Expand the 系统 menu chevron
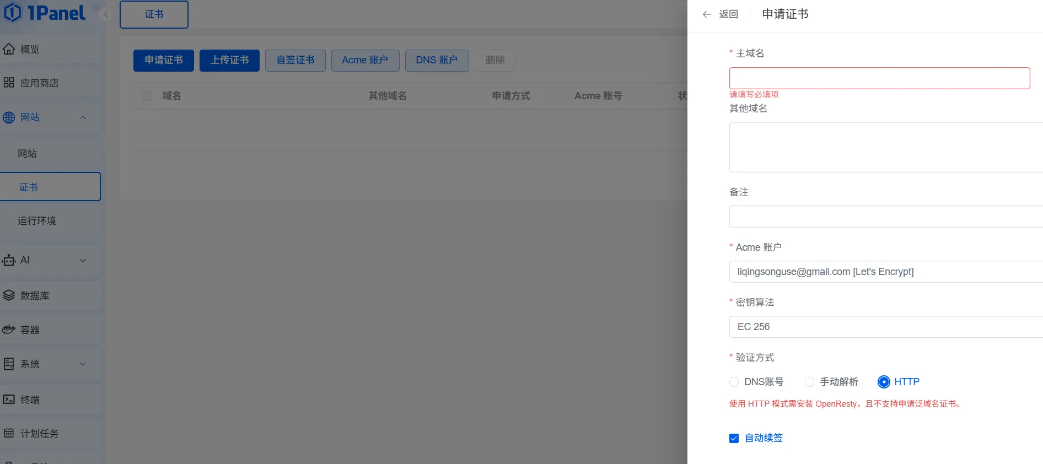 (83, 364)
